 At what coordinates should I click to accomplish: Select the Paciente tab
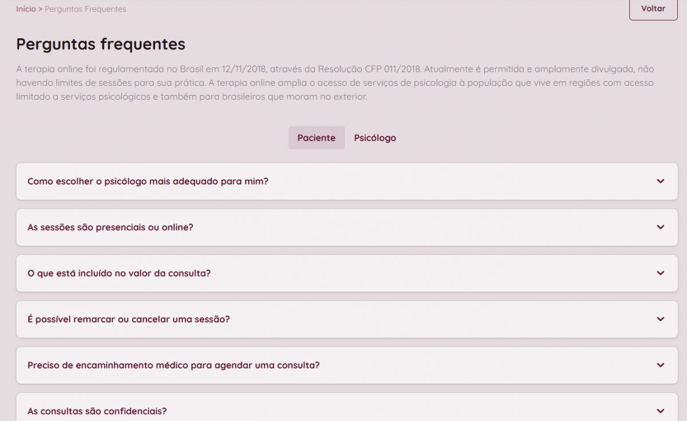(317, 138)
